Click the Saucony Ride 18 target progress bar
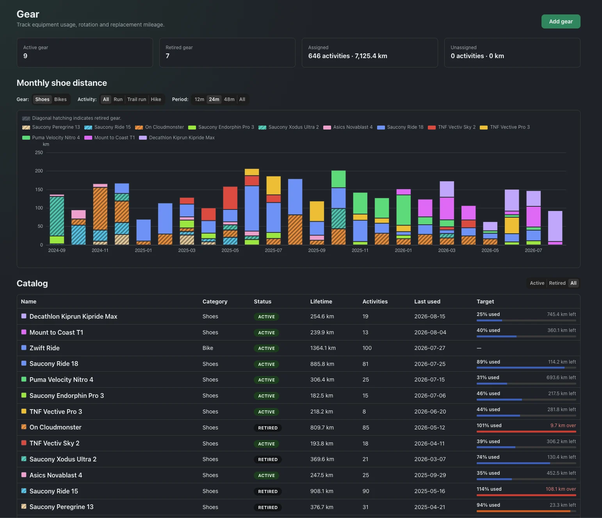This screenshot has width=602, height=518. 526,367
